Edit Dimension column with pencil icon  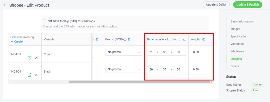tap(184, 39)
